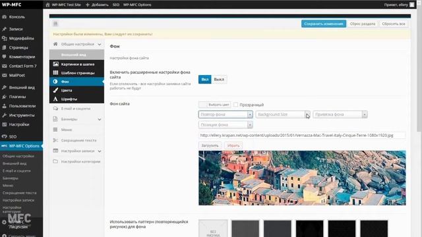The image size is (422, 237).
Task: Open the Позиция фона dropdown
Action: pyautogui.click(x=226, y=124)
